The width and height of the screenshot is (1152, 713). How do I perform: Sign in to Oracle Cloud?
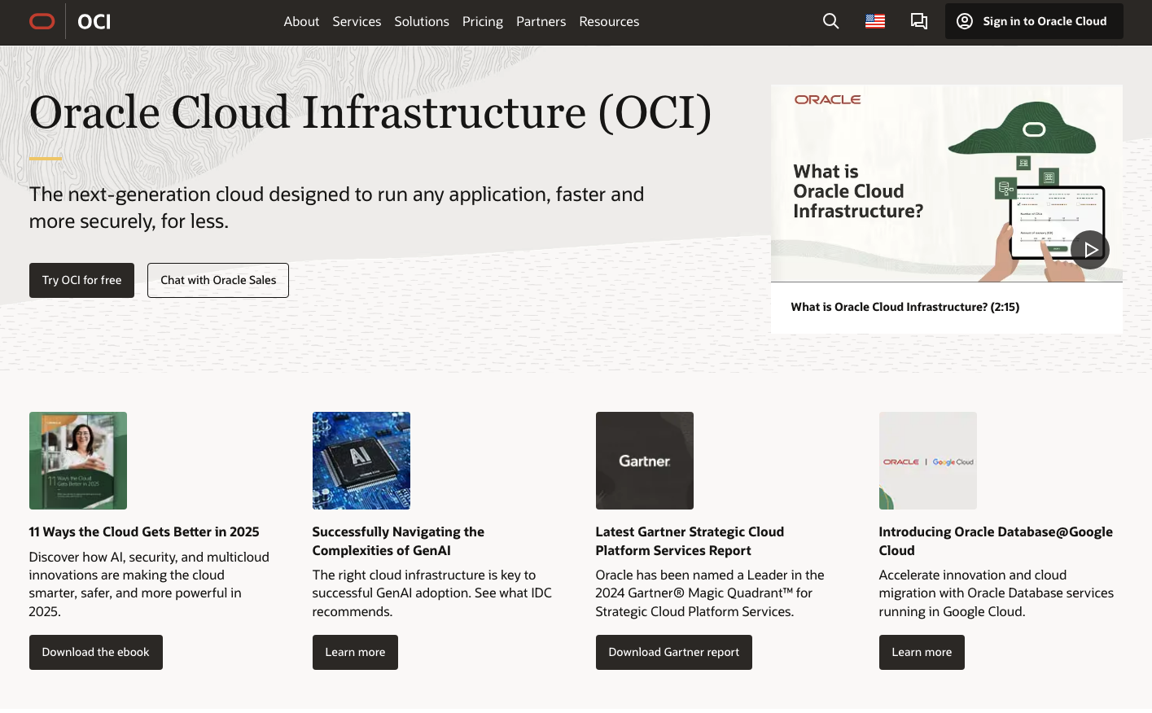click(1034, 21)
